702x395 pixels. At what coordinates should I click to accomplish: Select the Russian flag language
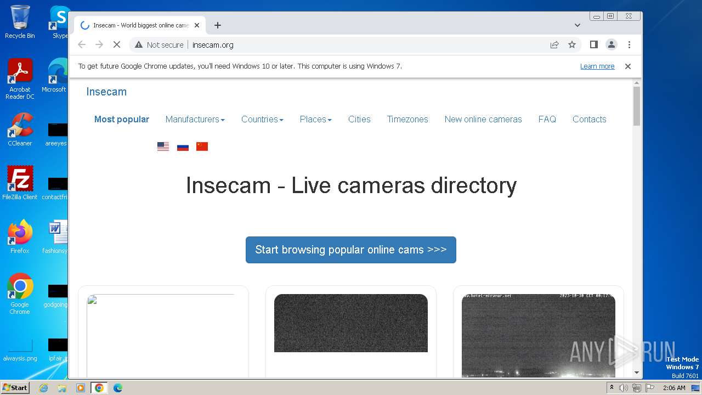pyautogui.click(x=183, y=146)
